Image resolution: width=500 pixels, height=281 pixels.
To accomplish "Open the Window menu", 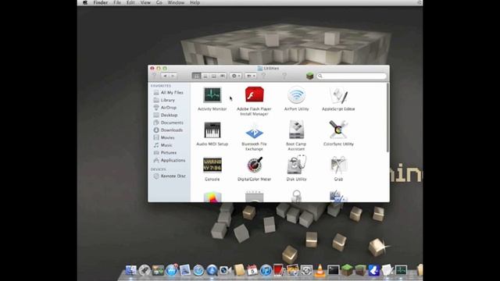I will coord(176,2).
